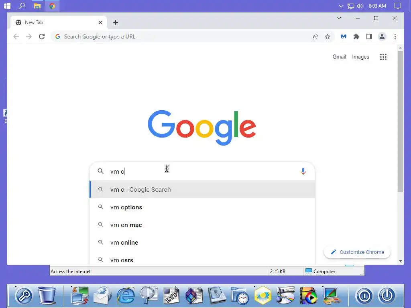Choose the 'vm osrs' suggestion
The width and height of the screenshot is (411, 308).
(202, 260)
